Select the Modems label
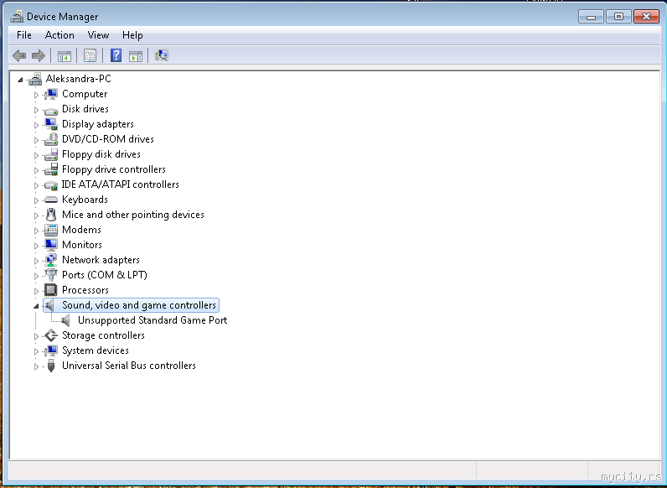Image resolution: width=667 pixels, height=488 pixels. [81, 230]
